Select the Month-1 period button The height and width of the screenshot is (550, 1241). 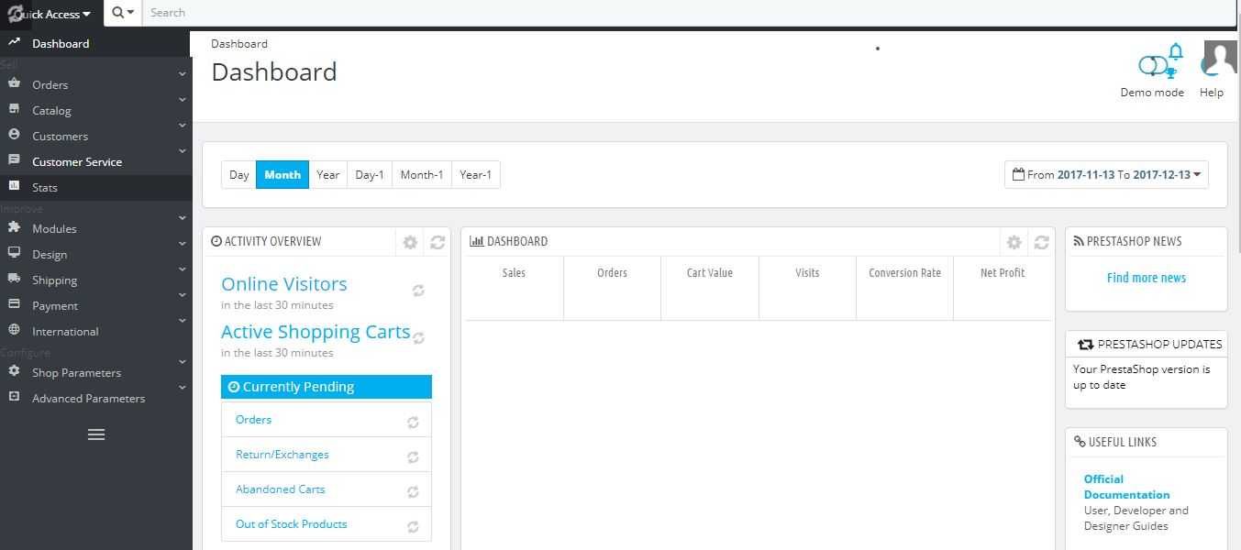pyautogui.click(x=422, y=174)
